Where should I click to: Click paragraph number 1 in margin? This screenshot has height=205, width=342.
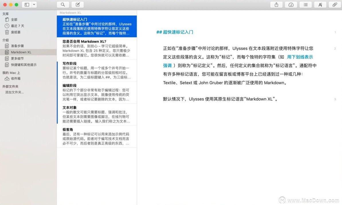coord(335,32)
